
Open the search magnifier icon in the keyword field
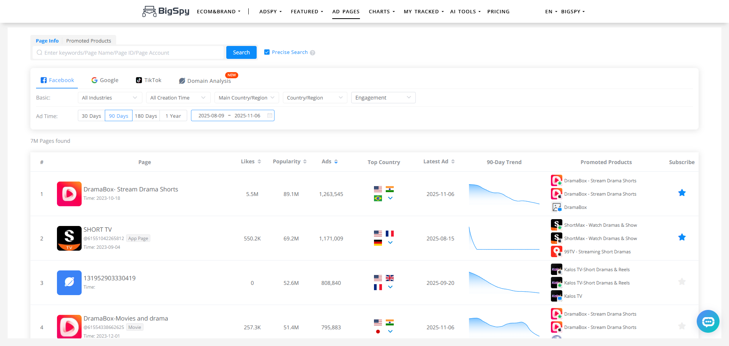[39, 52]
